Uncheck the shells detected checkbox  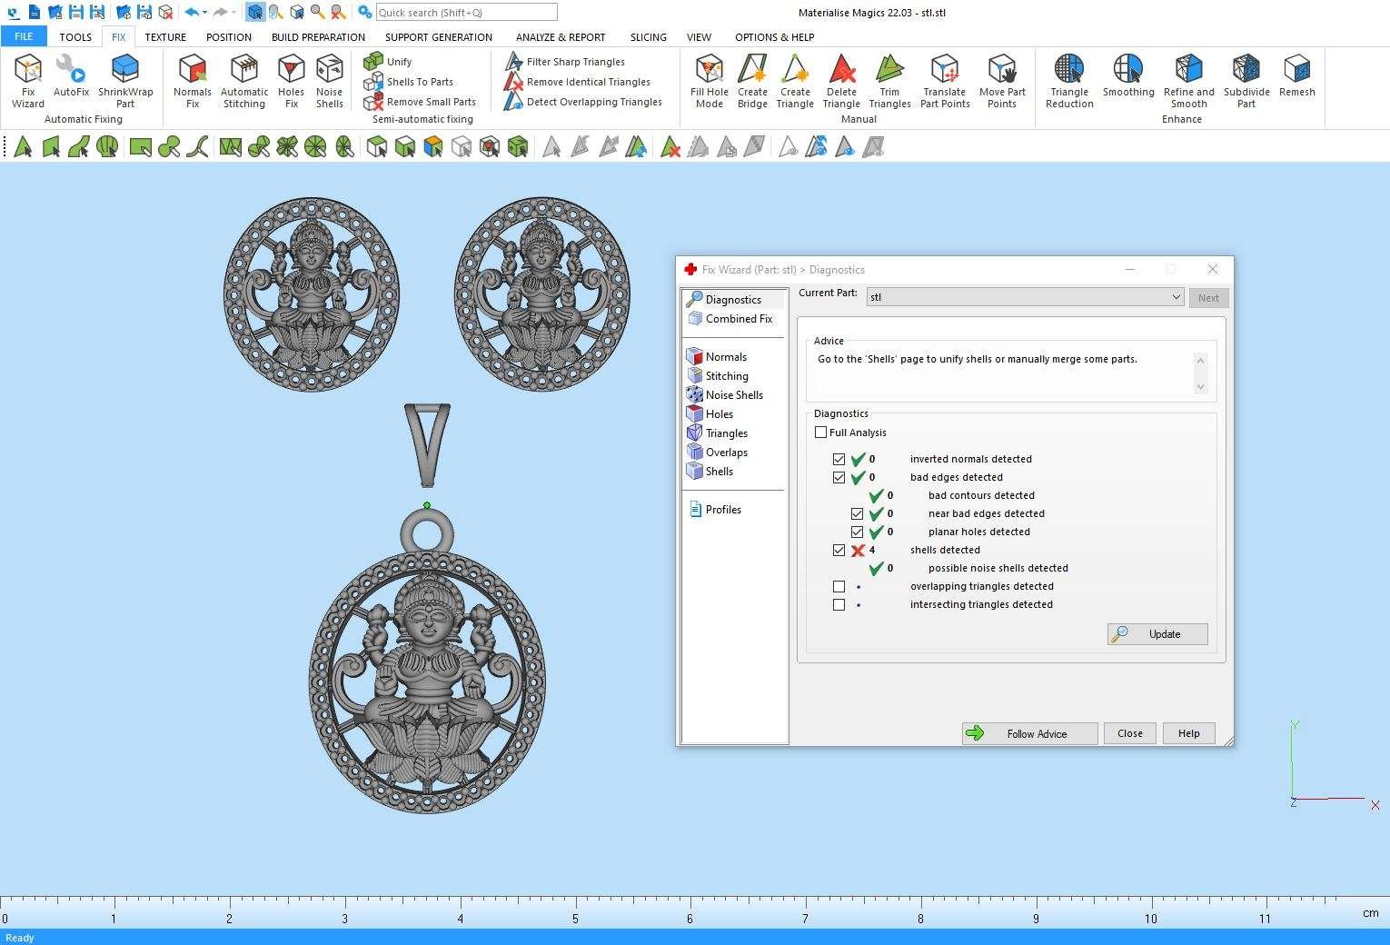(839, 551)
